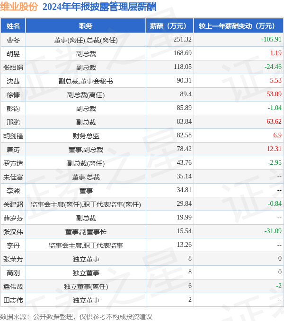This screenshot has height=321, width=284.
Task: Click salary value 34.81
Action: point(184,190)
